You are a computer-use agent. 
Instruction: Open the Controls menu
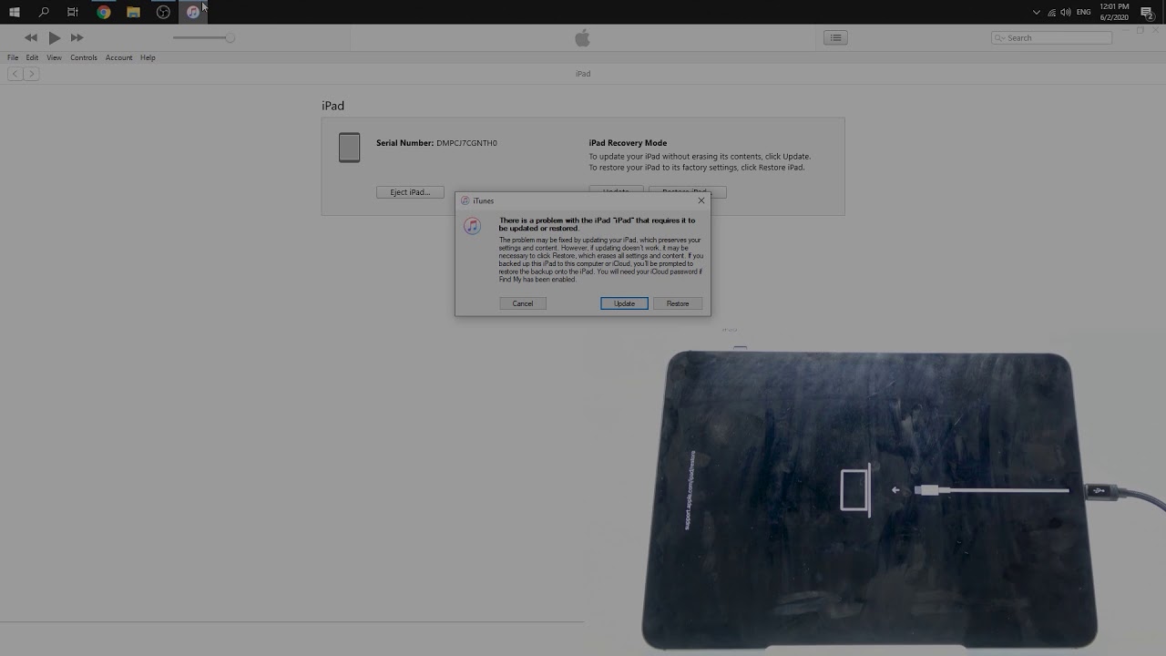[83, 57]
